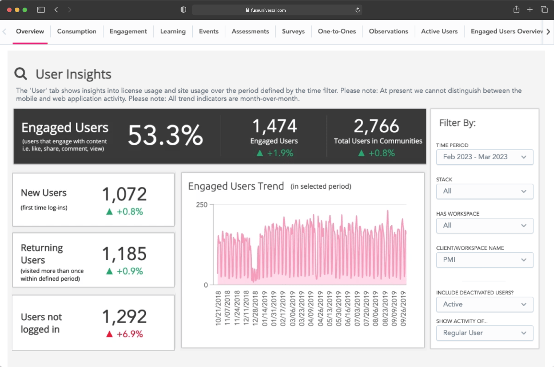Click the Safari sidebar toggle icon
554x367 pixels.
pyautogui.click(x=41, y=10)
